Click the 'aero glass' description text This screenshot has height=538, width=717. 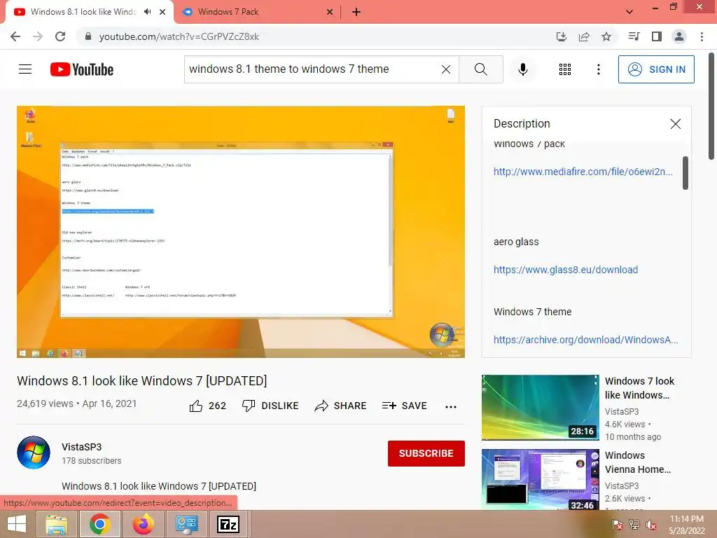[x=516, y=242]
